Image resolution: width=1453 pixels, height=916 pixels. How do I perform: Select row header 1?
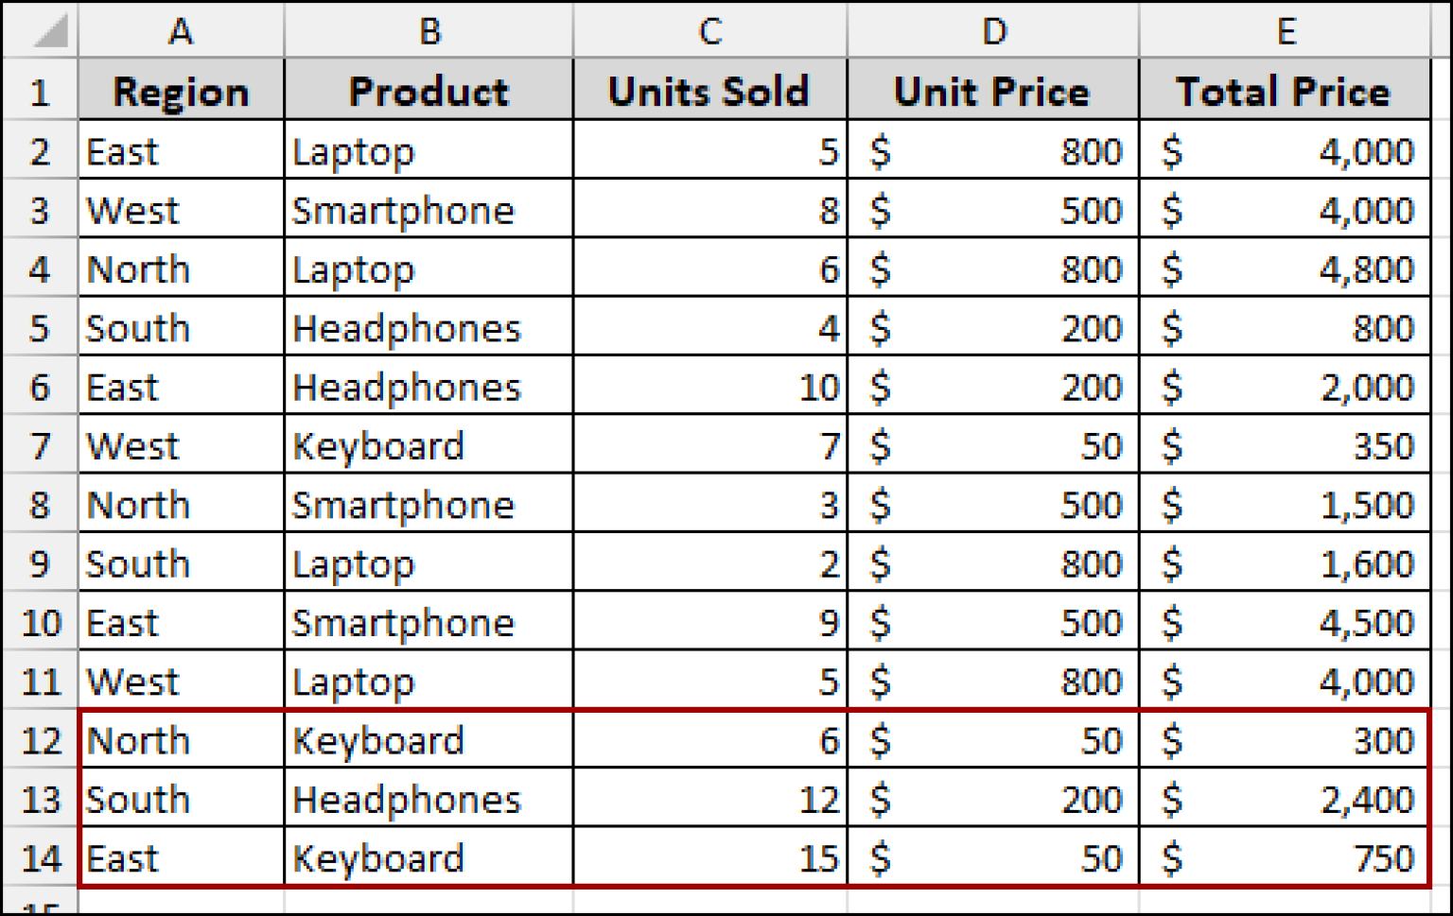(38, 91)
